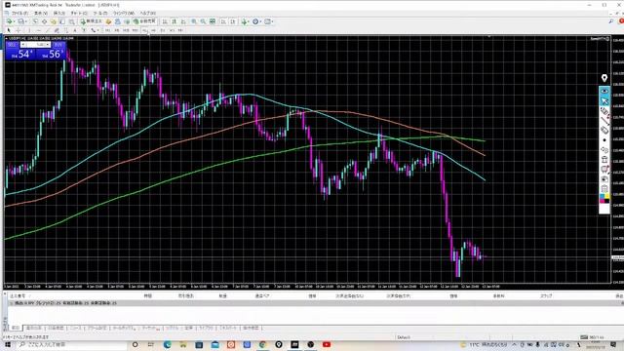The image size is (624, 351).
Task: Select the trendline drawing tool
Action: click(48, 30)
